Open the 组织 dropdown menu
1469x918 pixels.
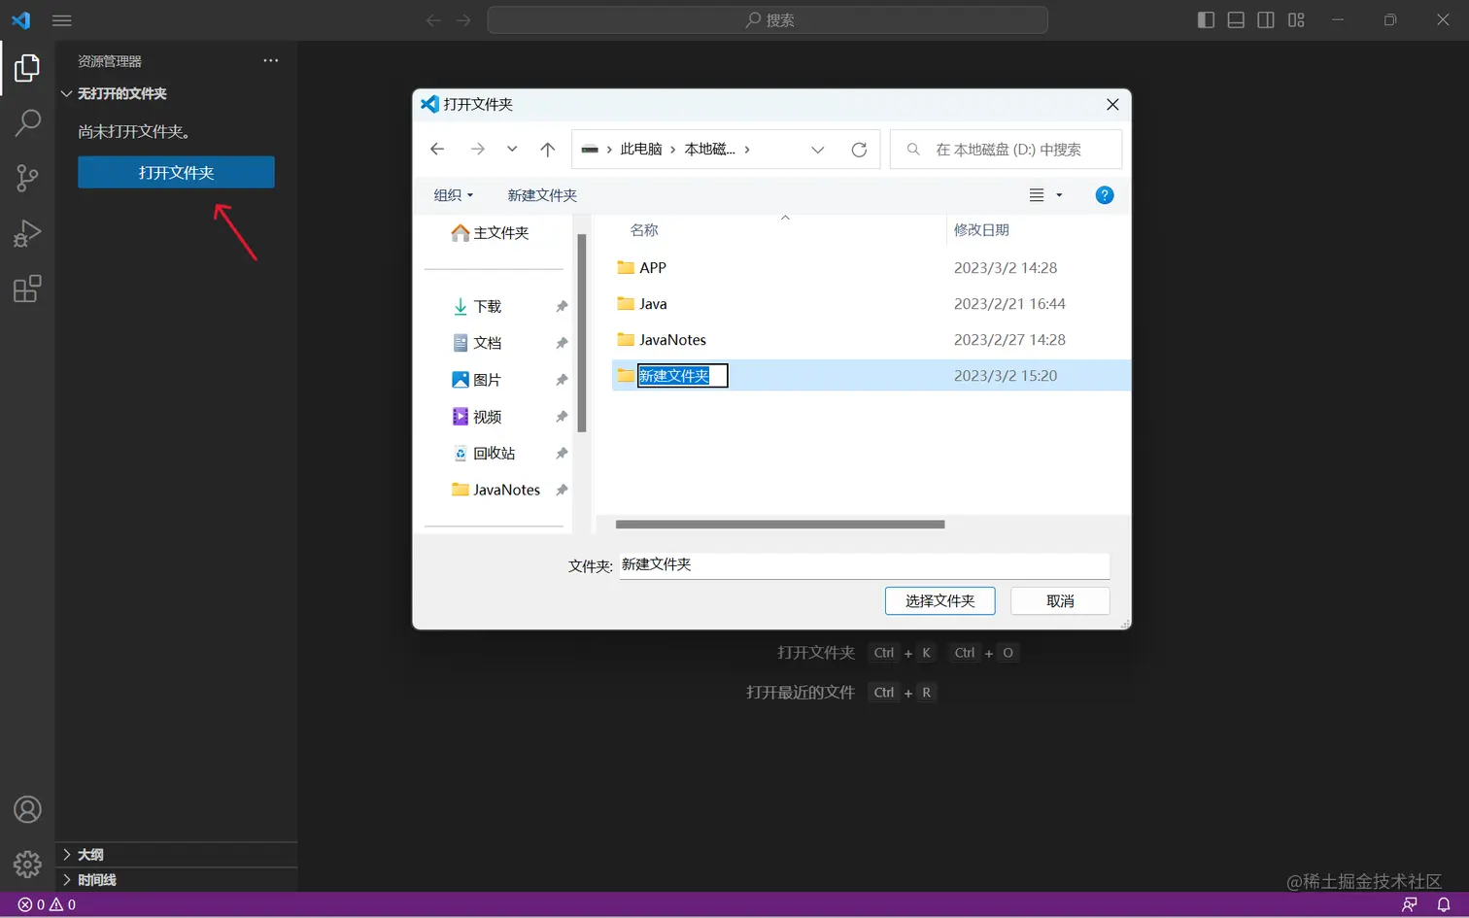tap(454, 195)
